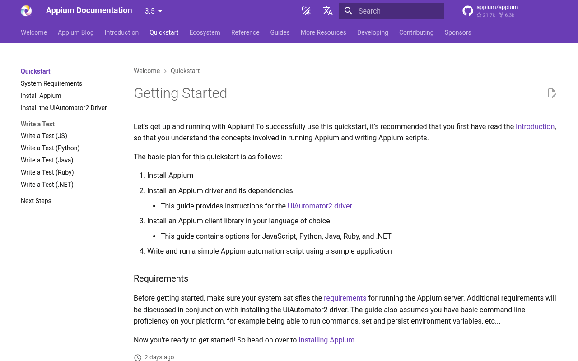Image resolution: width=578 pixels, height=361 pixels.
Task: Click the 'Install Appium' list item in the plan
Action: pyautogui.click(x=170, y=176)
